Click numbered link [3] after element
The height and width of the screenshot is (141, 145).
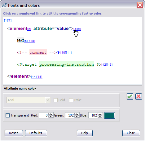click(x=29, y=29)
